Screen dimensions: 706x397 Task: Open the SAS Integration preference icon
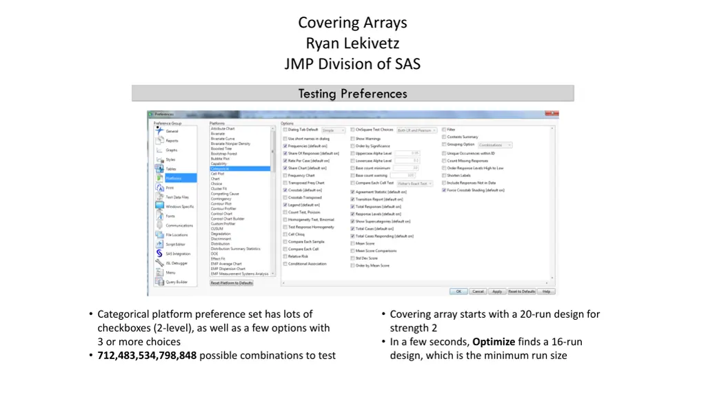[x=159, y=254]
